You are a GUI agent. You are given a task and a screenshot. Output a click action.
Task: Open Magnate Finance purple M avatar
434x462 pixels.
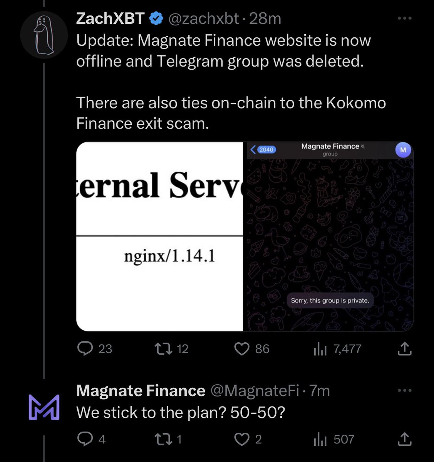click(x=44, y=407)
